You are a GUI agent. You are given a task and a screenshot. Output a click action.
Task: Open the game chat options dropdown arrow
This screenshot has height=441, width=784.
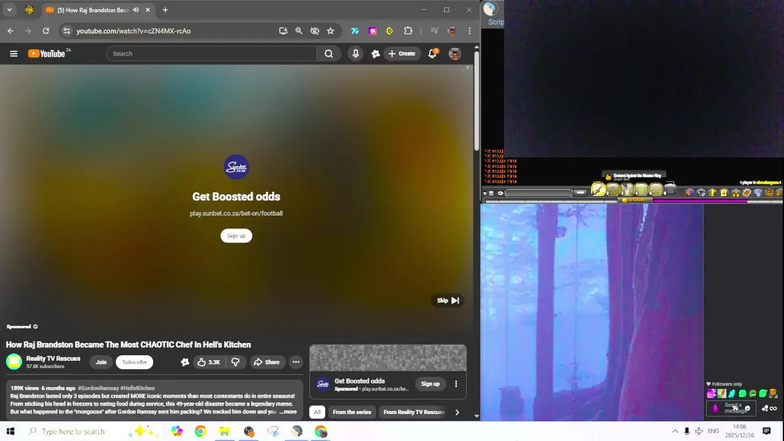[484, 194]
